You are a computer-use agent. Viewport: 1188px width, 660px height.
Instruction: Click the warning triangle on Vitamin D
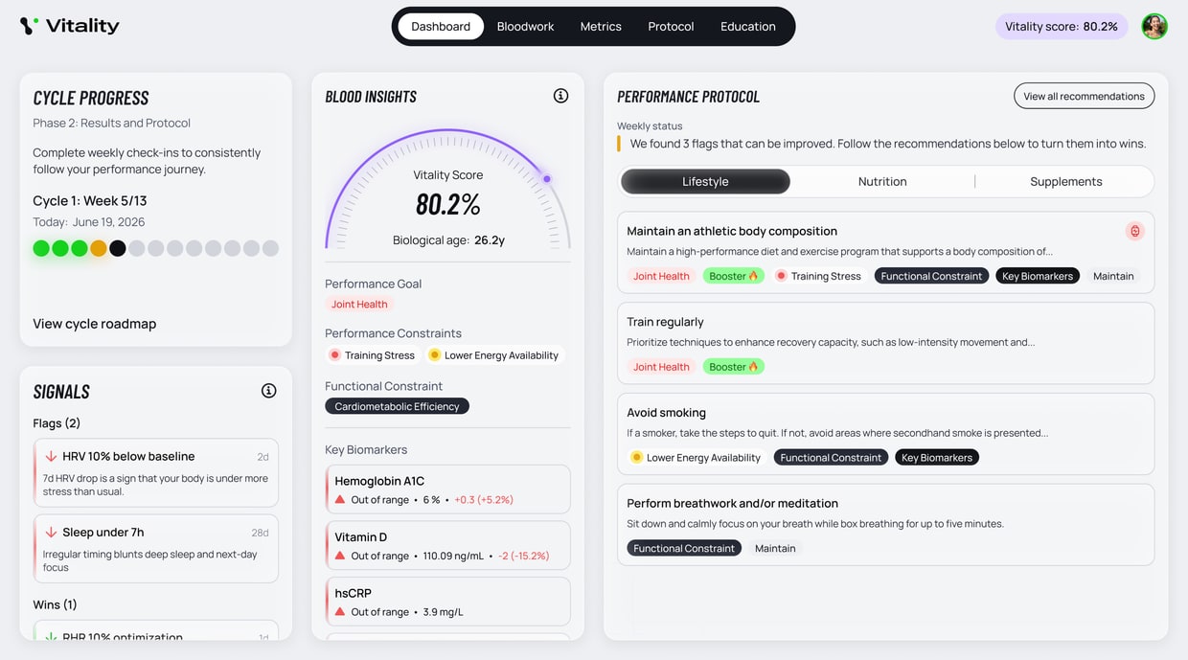pos(339,556)
